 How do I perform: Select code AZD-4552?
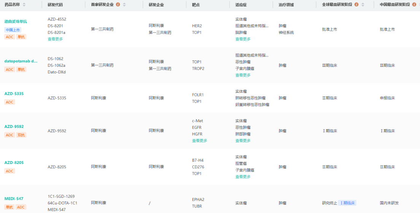(x=57, y=19)
